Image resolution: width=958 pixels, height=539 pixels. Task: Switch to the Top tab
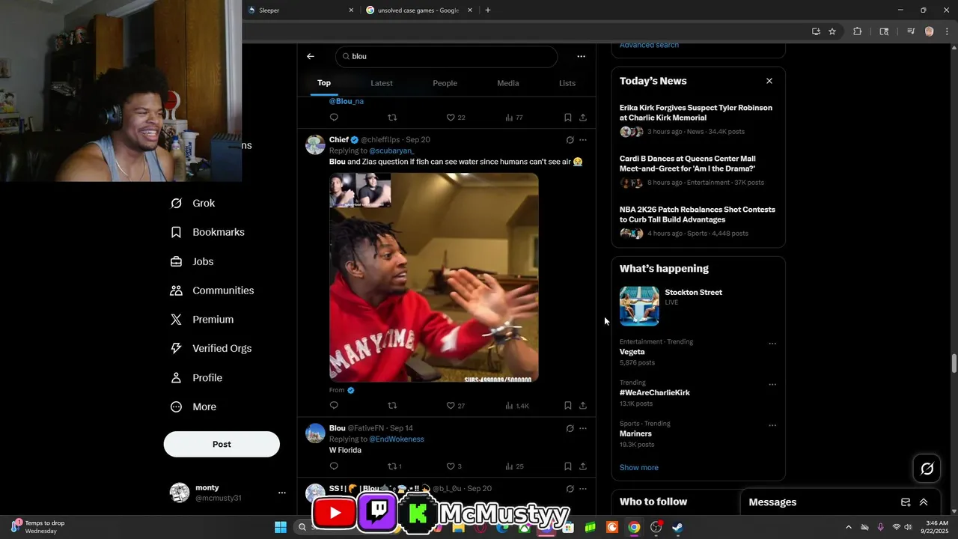[x=324, y=83]
